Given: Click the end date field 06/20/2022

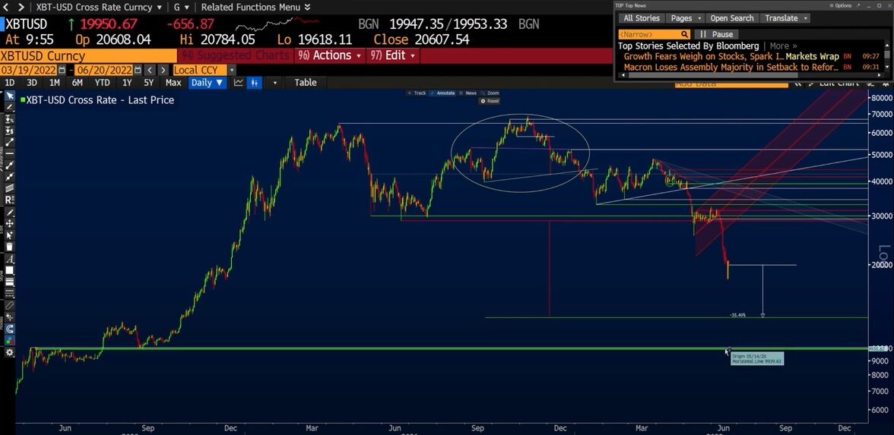Looking at the screenshot, I should pyautogui.click(x=103, y=70).
